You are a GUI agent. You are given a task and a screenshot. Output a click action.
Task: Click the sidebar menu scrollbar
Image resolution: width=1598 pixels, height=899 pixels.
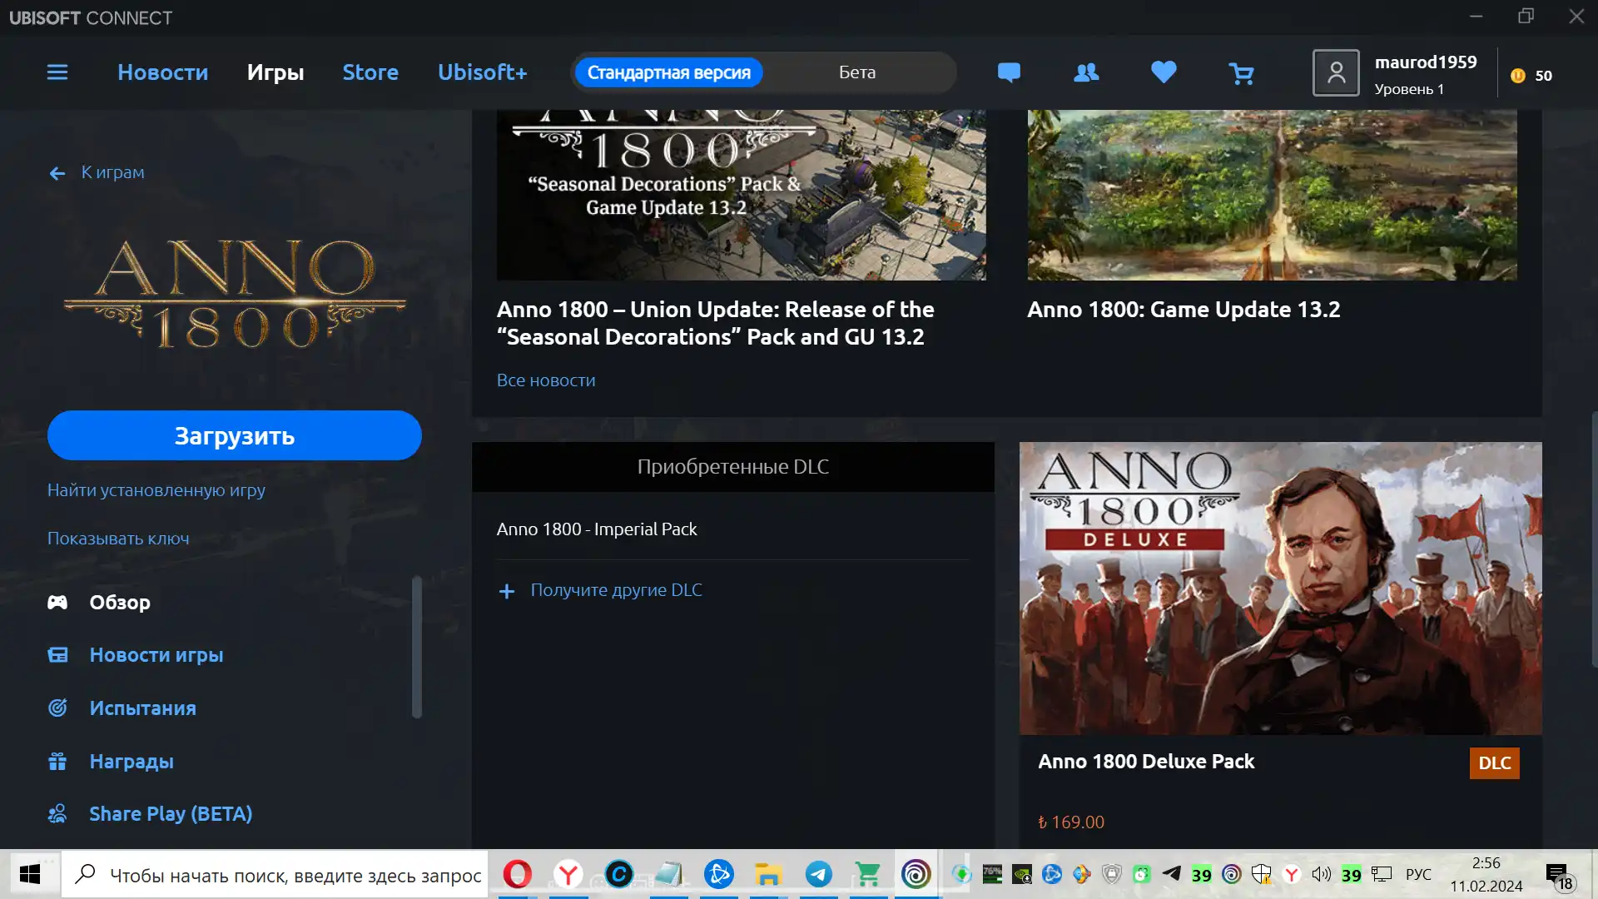(417, 647)
